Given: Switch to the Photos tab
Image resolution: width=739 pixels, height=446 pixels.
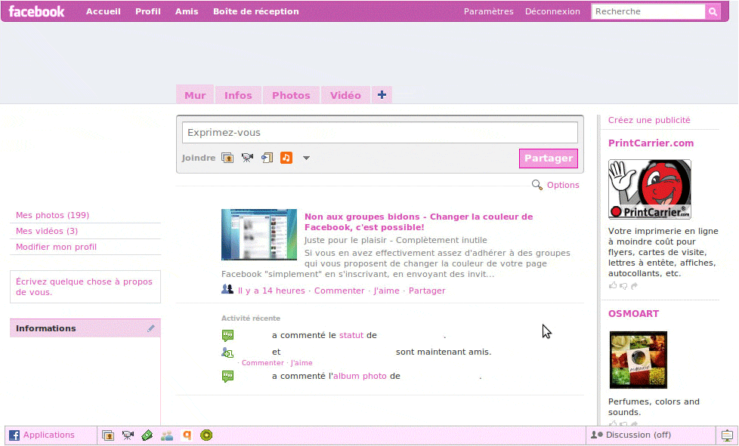Looking at the screenshot, I should pos(290,94).
